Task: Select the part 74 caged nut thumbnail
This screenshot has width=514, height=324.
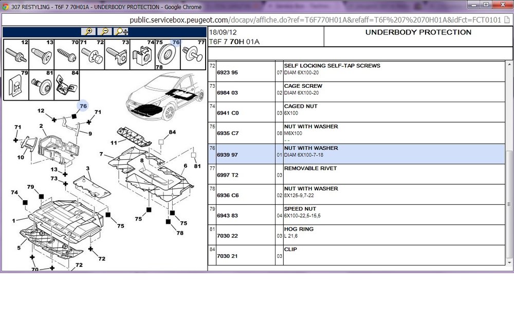Action: [x=142, y=54]
